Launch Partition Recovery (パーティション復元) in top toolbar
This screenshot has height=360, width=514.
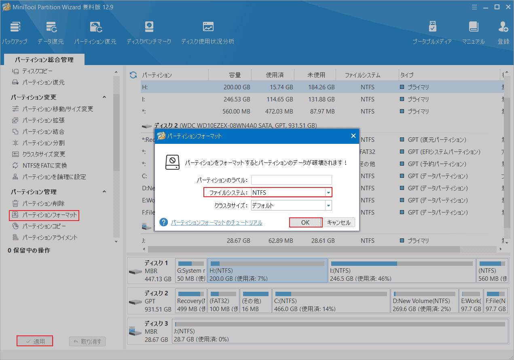tap(95, 32)
